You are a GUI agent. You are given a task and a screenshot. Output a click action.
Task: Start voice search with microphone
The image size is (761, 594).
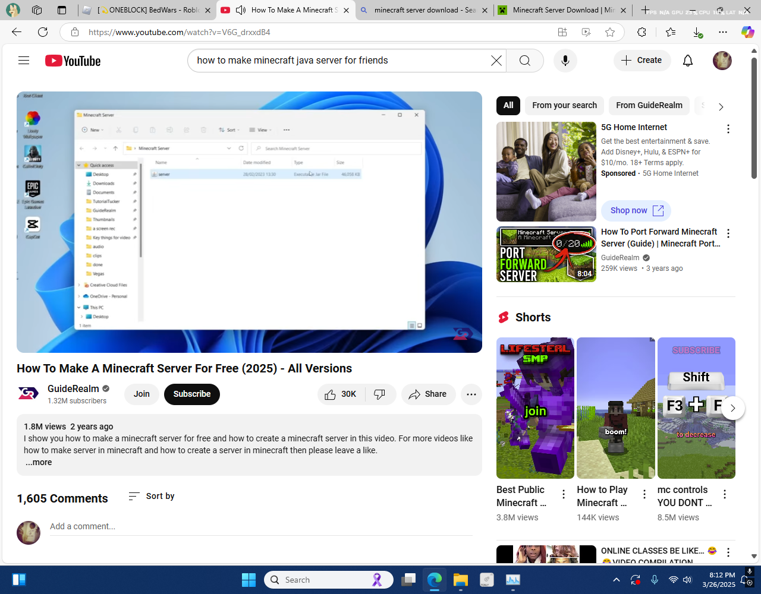565,61
